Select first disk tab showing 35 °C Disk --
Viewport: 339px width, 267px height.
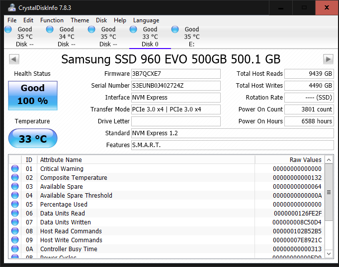click(x=25, y=37)
